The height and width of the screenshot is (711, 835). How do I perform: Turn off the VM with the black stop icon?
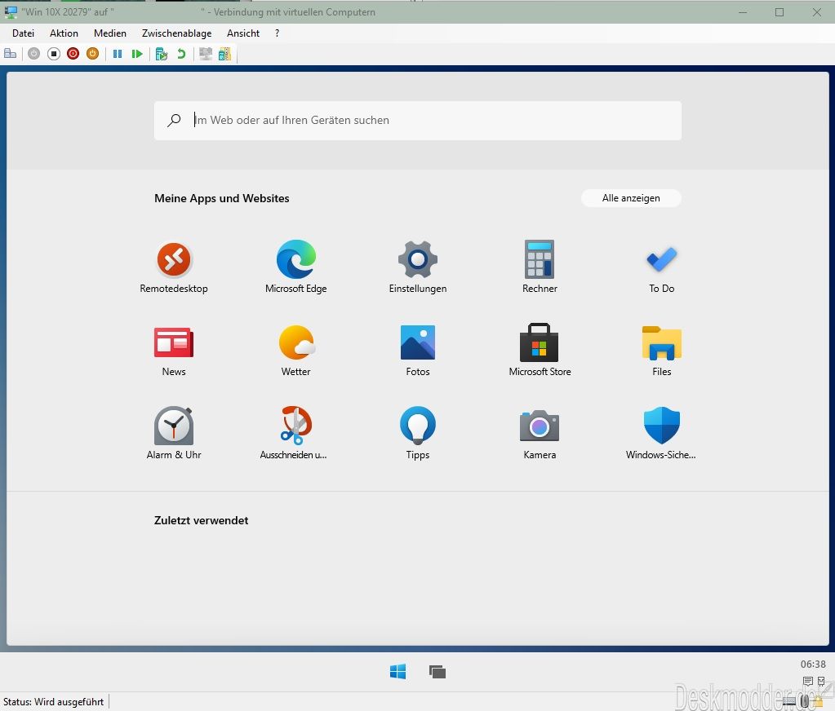click(x=53, y=54)
